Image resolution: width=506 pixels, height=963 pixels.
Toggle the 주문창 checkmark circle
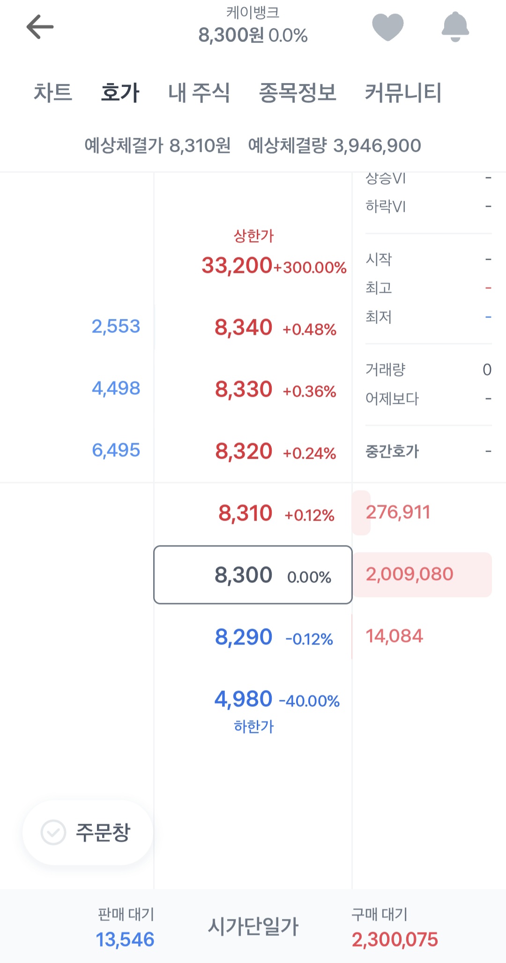click(x=53, y=833)
